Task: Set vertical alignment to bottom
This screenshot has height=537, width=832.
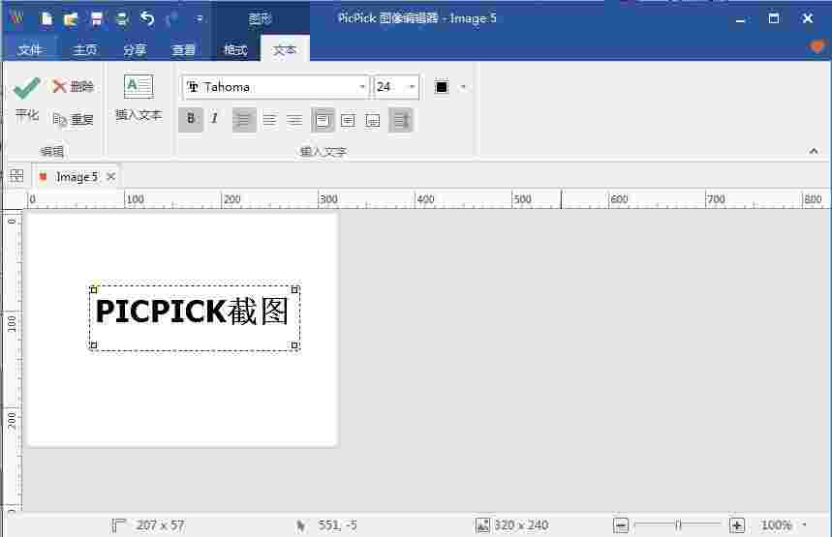Action: (373, 120)
